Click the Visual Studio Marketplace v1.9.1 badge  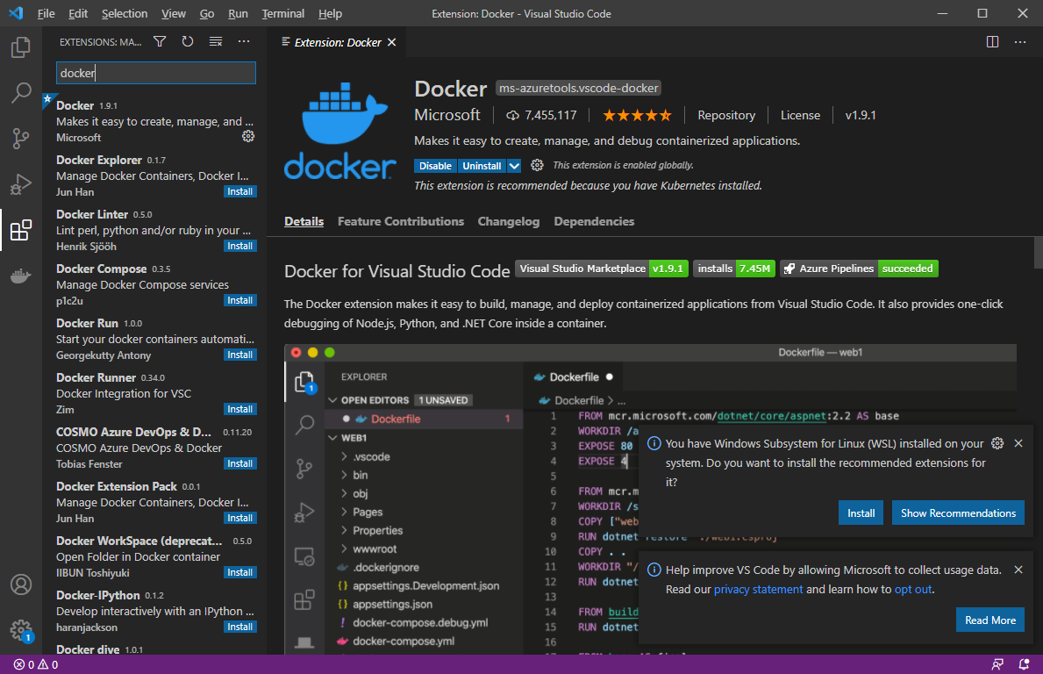601,269
